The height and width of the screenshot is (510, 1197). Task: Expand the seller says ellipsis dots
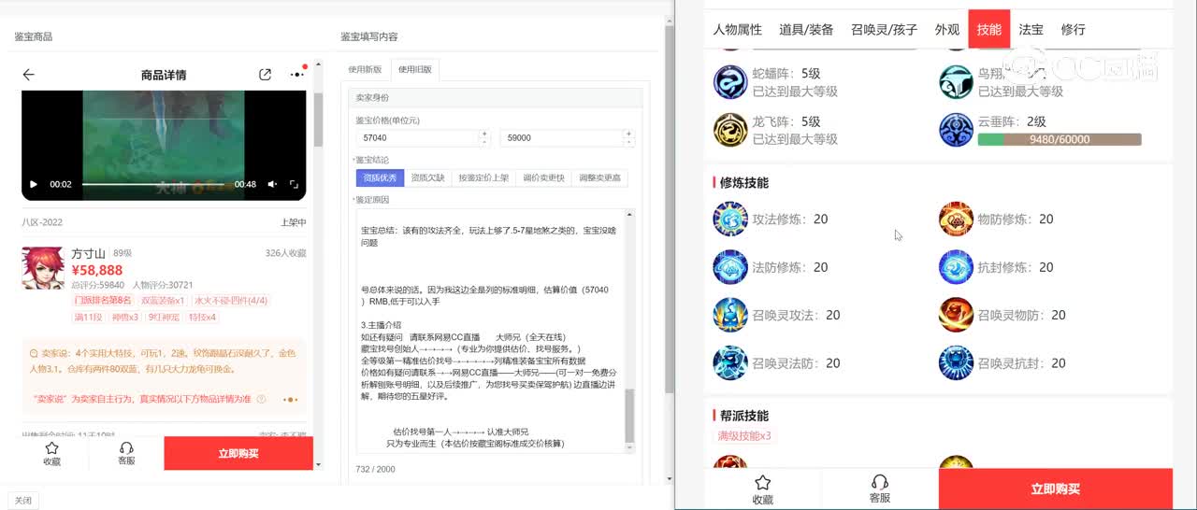290,400
